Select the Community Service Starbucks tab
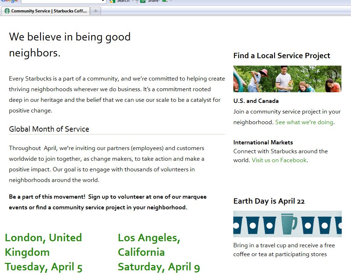The width and height of the screenshot is (351, 276). (46, 11)
